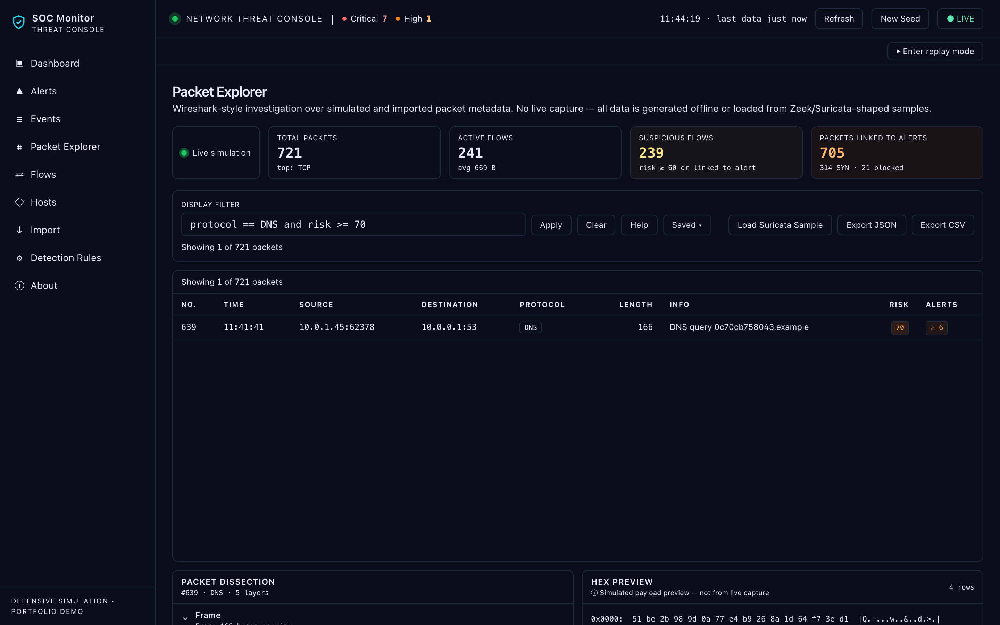Click the LENGTH column header

click(635, 305)
